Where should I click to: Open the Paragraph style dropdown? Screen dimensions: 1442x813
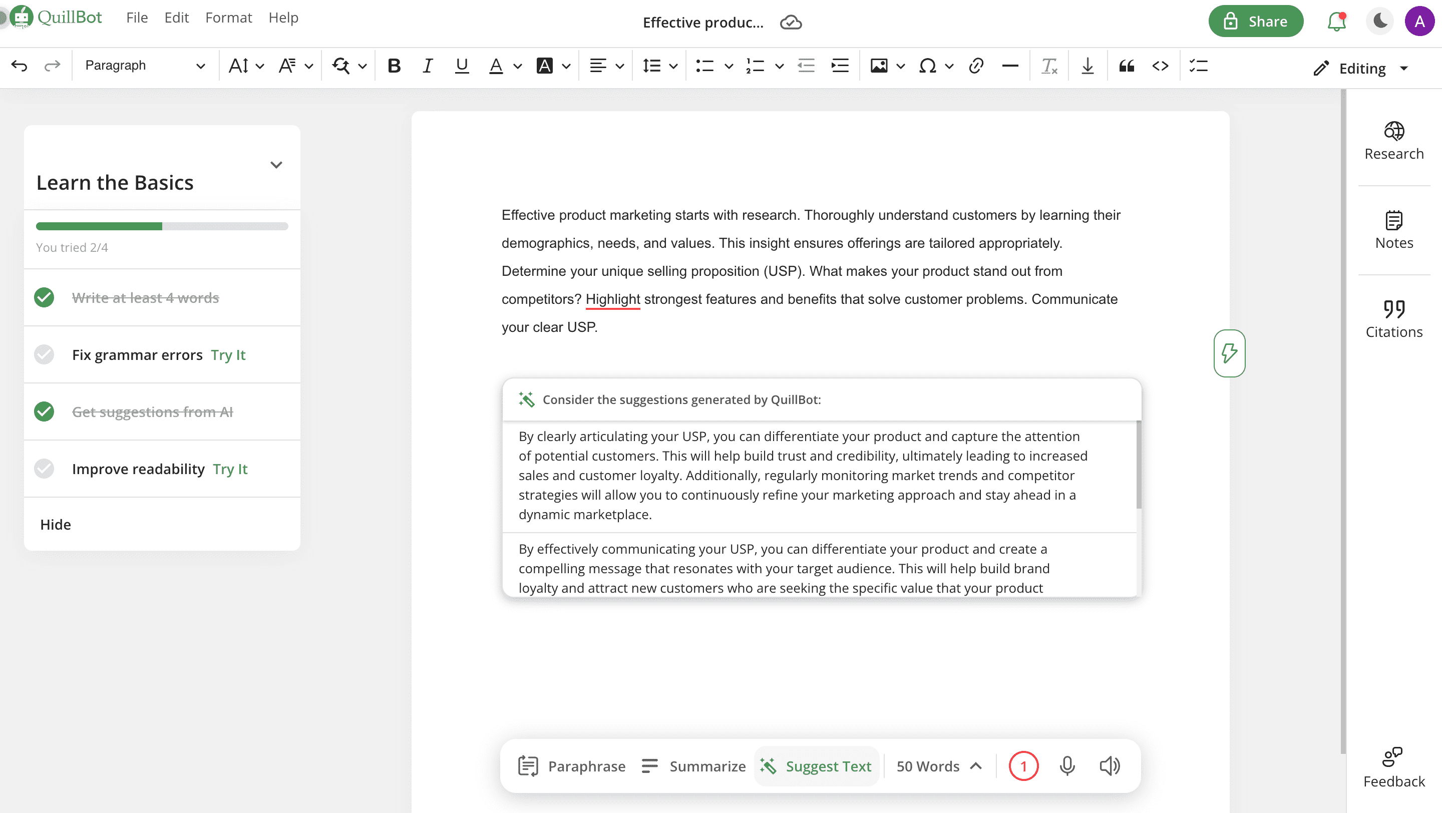pos(144,66)
